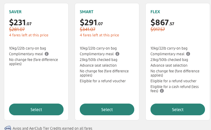This screenshot has width=211, height=130.
Task: Click the SAVER fare heading
Action: tap(16, 12)
